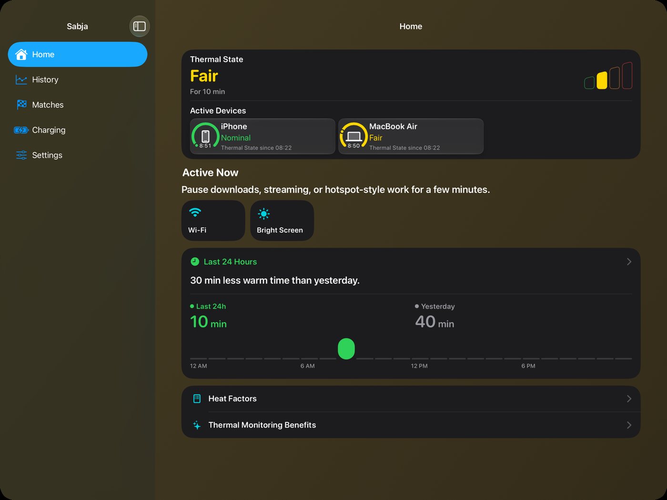Viewport: 667px width, 500px height.
Task: Click the '10 min' Last 24h value
Action: click(x=209, y=322)
